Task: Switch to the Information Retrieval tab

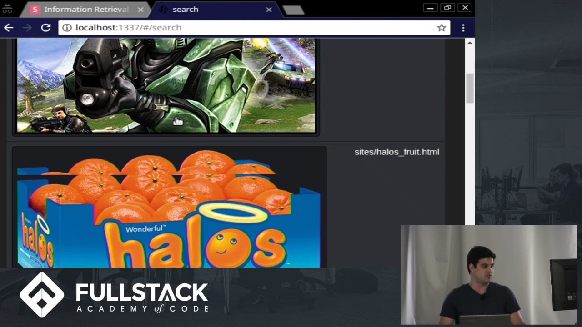Action: 86,10
